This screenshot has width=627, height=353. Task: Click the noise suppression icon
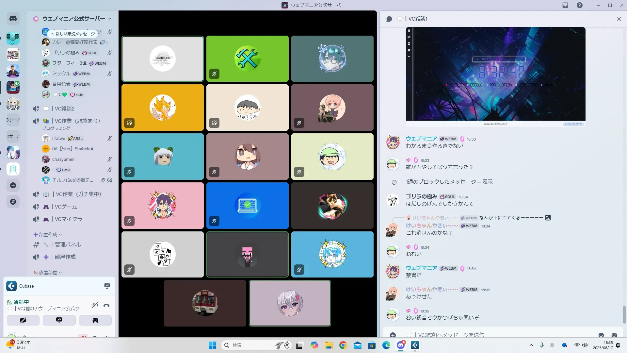95,305
